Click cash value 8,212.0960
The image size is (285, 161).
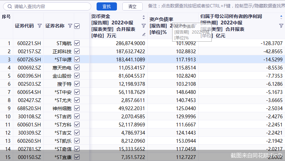click(133, 141)
